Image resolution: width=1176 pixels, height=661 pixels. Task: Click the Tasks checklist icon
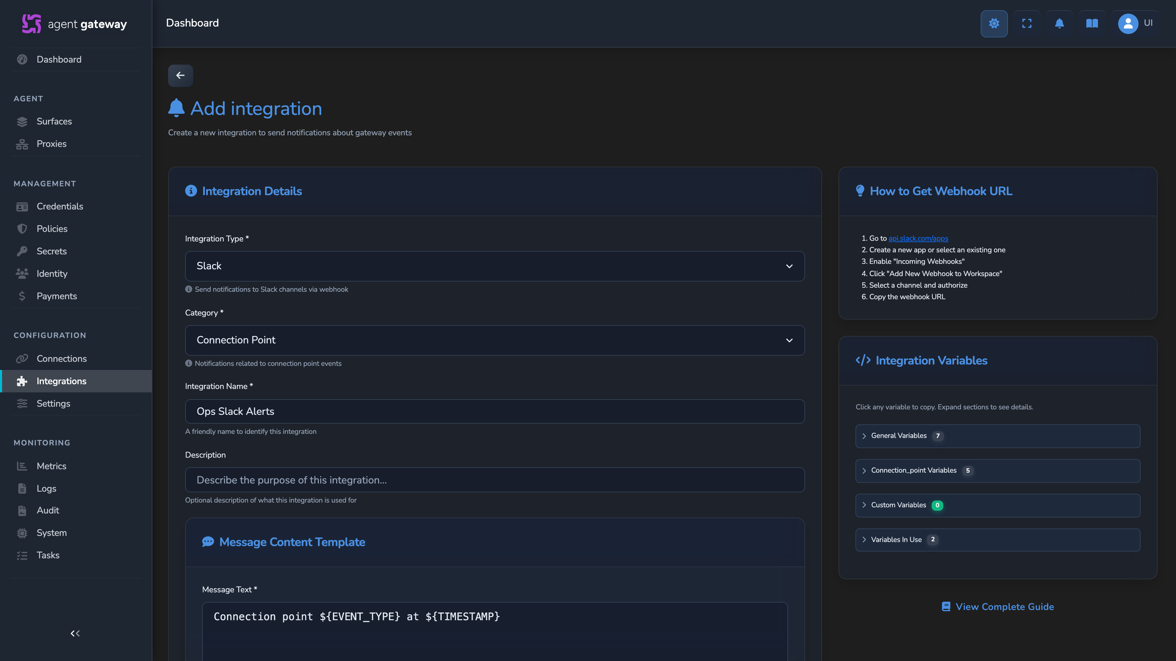click(22, 555)
